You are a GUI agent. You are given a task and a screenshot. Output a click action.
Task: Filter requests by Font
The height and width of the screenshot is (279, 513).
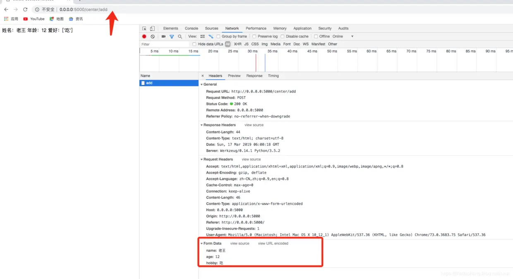(x=287, y=44)
